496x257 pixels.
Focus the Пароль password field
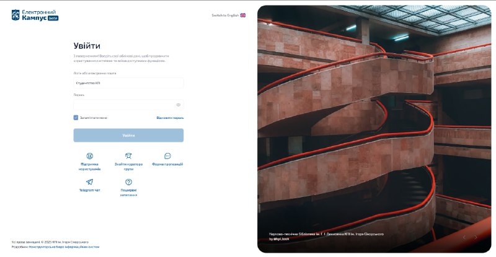tap(128, 105)
